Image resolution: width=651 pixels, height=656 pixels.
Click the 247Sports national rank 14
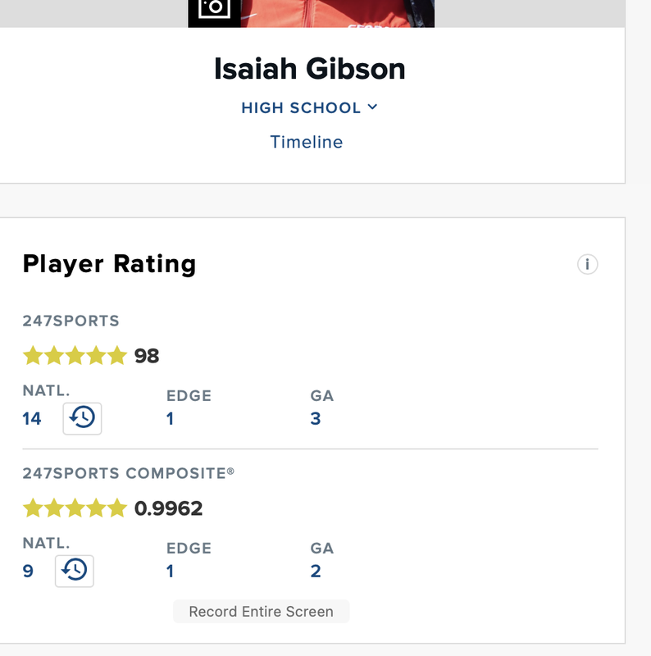[32, 419]
